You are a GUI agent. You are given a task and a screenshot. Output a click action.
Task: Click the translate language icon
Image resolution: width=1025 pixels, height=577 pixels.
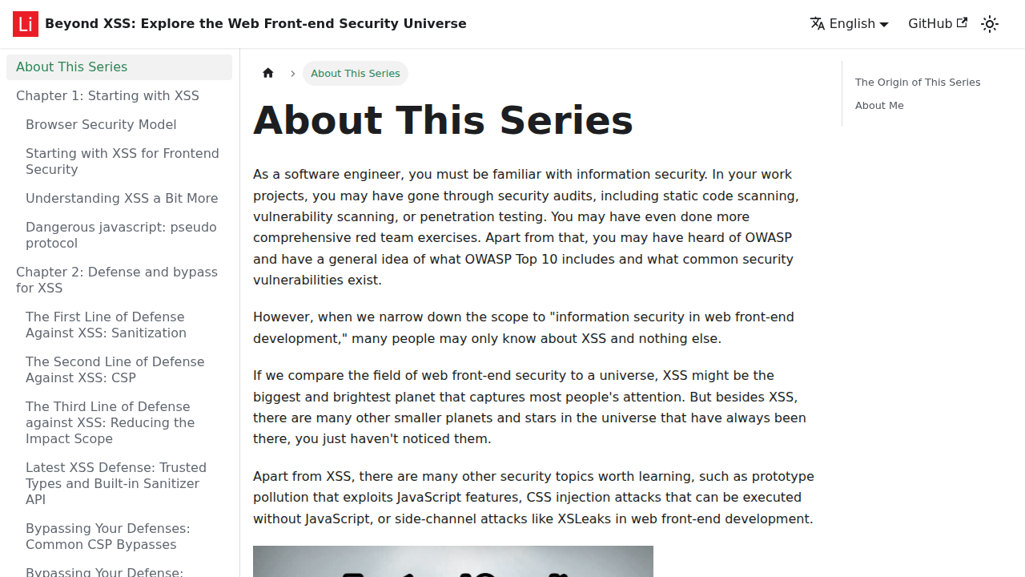tap(818, 23)
